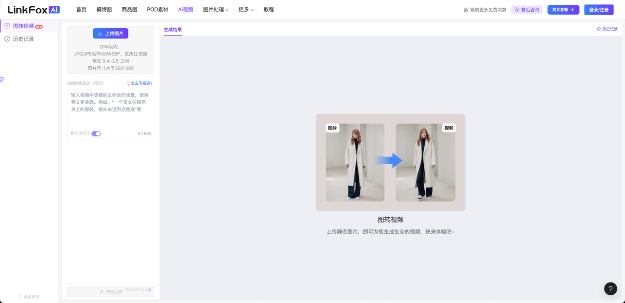Expand the 图片处理 dropdown menu
This screenshot has height=303, width=625.
216,10
